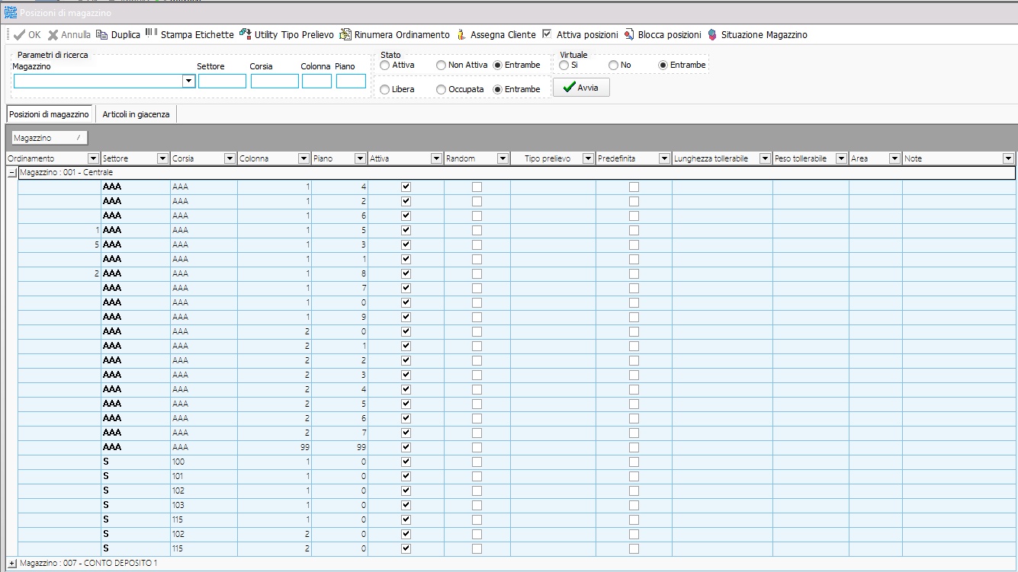
Task: Select Libera radio button
Action: [384, 90]
